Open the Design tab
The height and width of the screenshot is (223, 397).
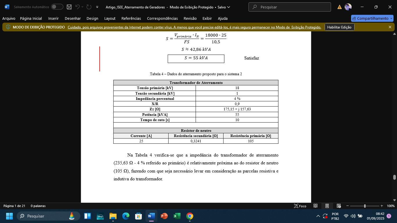point(92,18)
